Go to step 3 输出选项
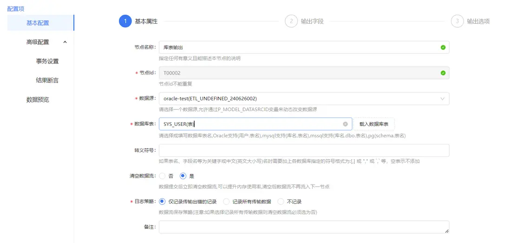The width and height of the screenshot is (510, 243). [x=471, y=21]
